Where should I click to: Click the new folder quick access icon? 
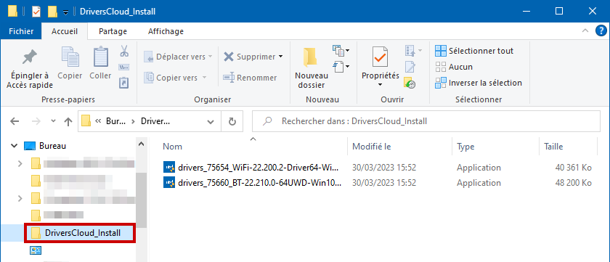pyautogui.click(x=52, y=12)
